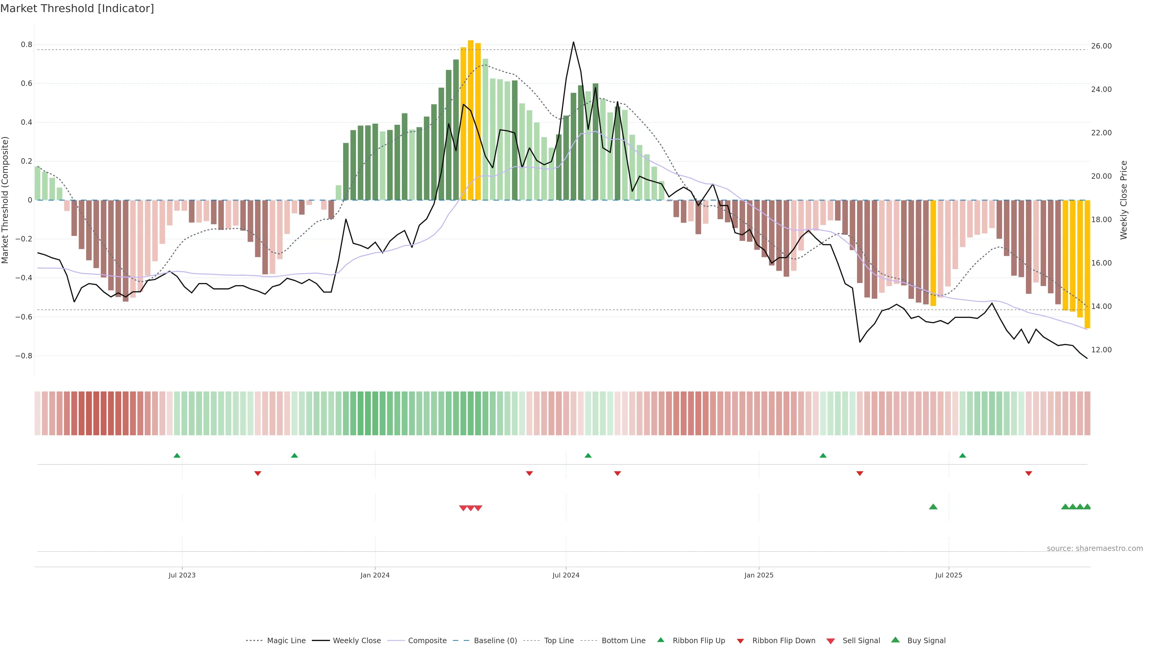
Task: Hide the Baseline (0) series via legend
Action: (495, 641)
